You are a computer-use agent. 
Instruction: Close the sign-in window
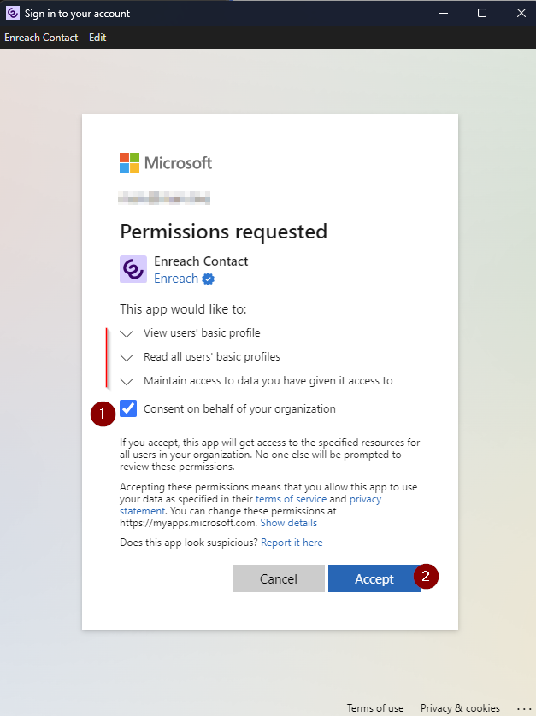click(521, 13)
